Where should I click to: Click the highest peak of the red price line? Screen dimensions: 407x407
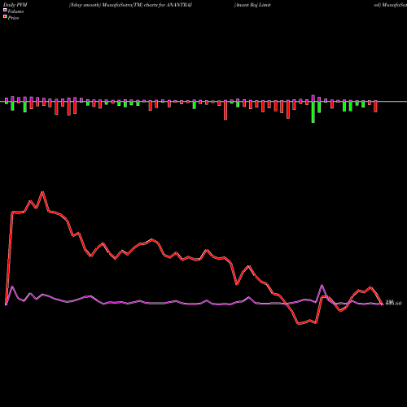pyautogui.click(x=42, y=192)
